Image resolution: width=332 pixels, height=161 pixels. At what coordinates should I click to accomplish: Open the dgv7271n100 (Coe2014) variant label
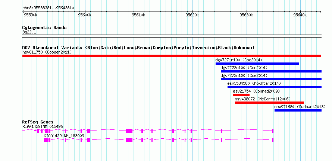point(239,60)
